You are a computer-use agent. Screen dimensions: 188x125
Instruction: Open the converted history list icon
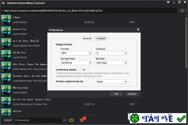pos(82,120)
